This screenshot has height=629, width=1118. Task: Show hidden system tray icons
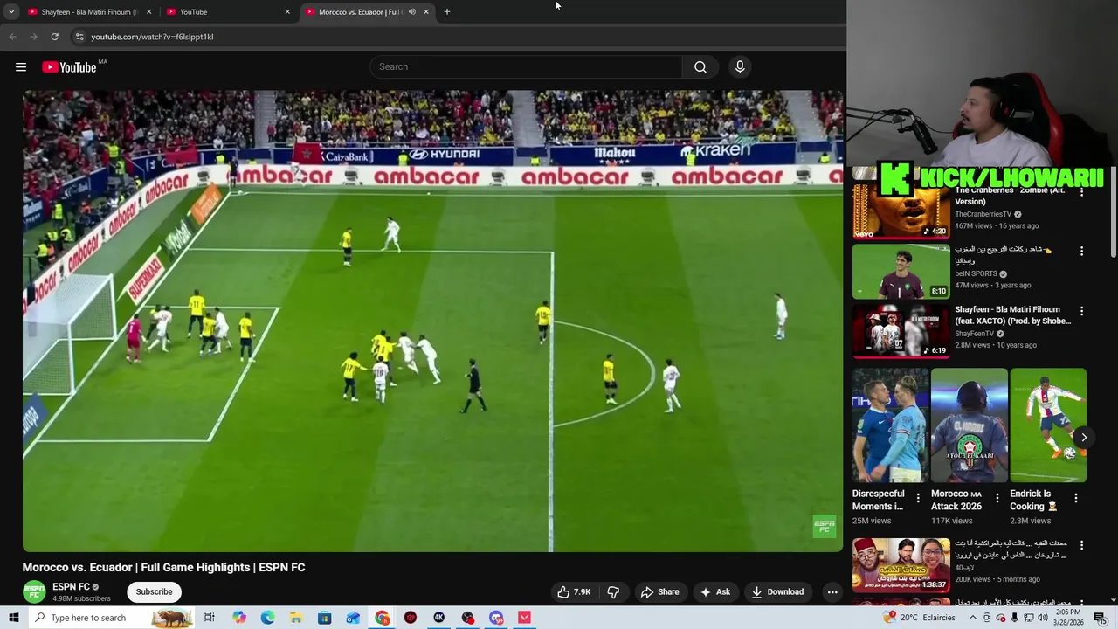coord(972,618)
